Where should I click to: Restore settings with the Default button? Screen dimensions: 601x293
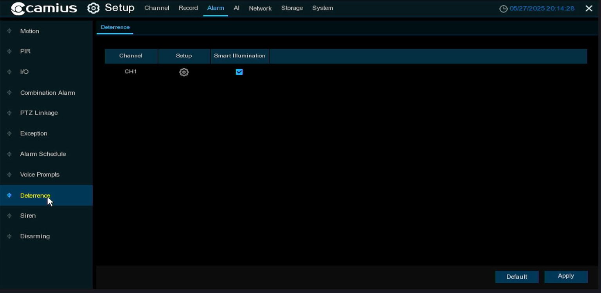[516, 277]
